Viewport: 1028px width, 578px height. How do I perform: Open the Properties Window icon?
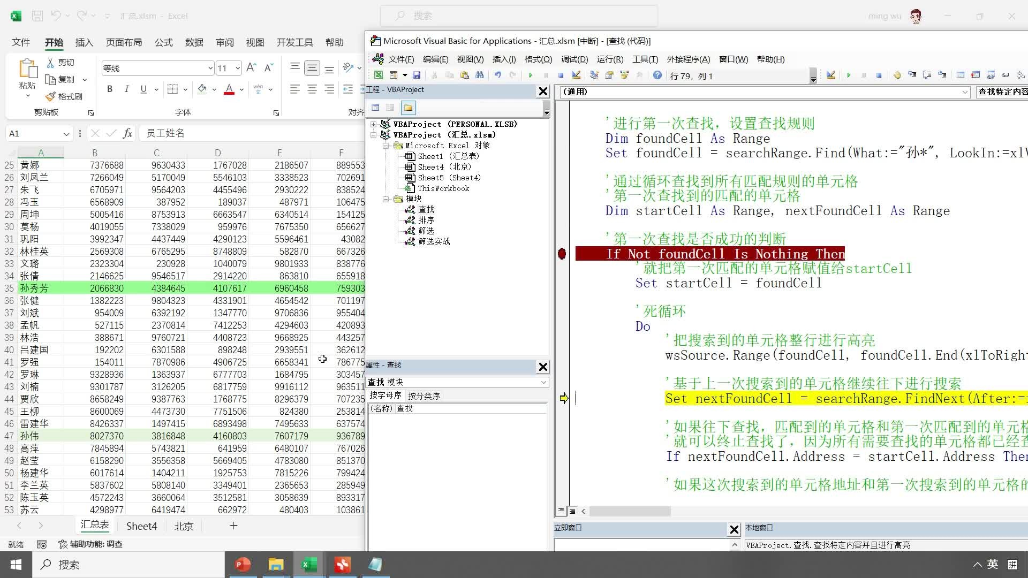coord(609,75)
